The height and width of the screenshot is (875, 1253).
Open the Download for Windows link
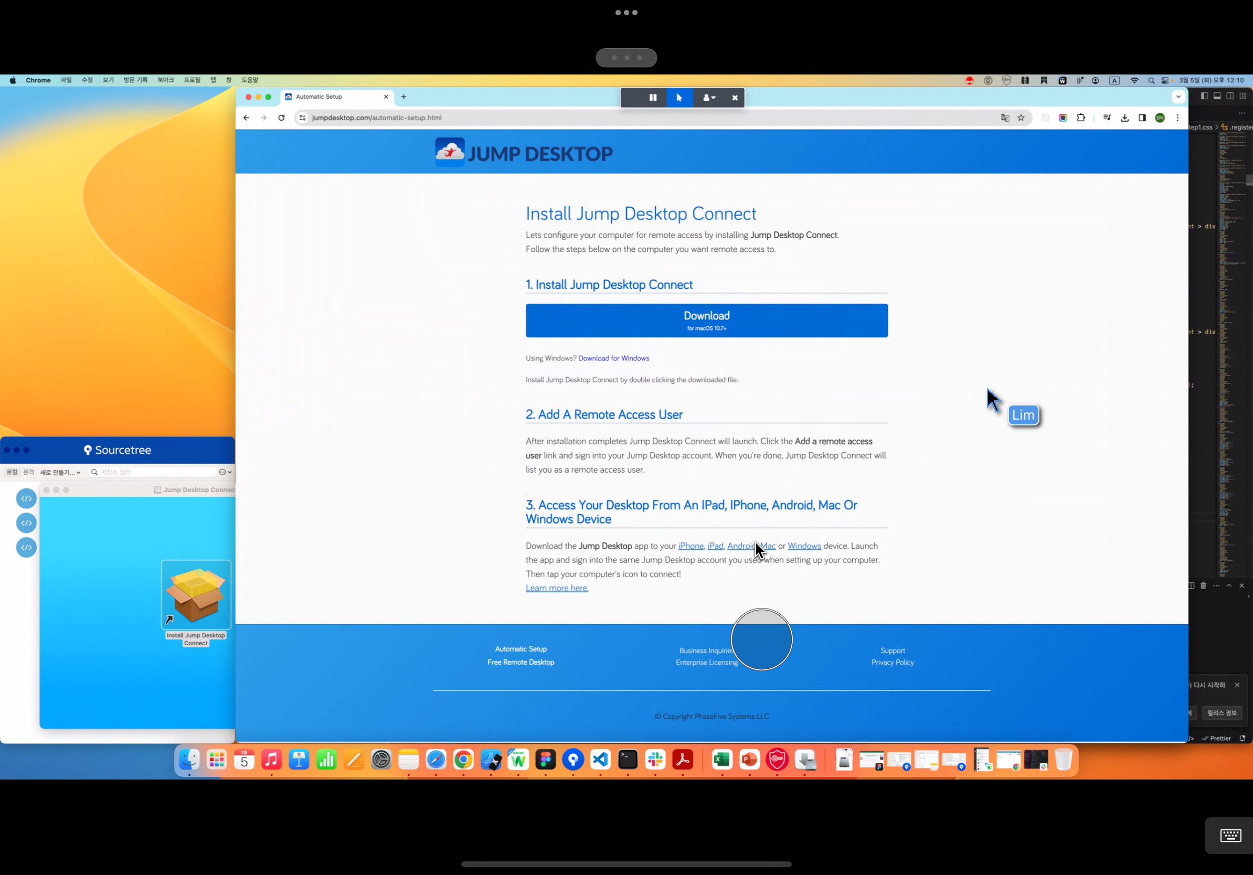(613, 358)
